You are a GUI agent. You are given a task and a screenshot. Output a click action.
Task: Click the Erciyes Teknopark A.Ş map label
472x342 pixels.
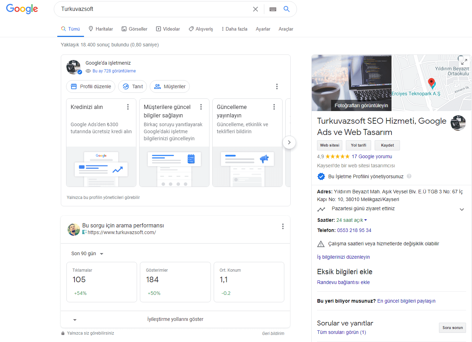pyautogui.click(x=416, y=93)
